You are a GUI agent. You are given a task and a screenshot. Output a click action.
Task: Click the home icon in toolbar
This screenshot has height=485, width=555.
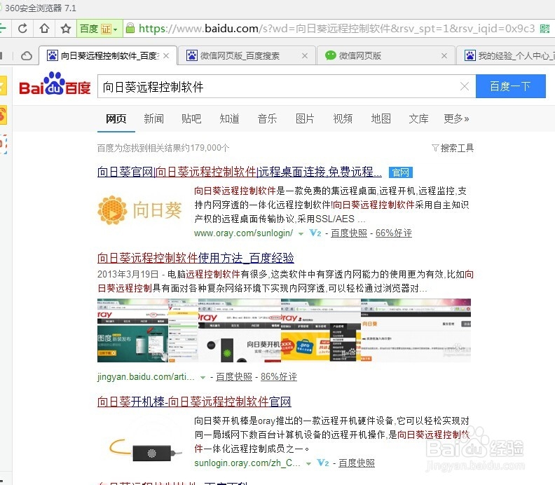pos(44,28)
